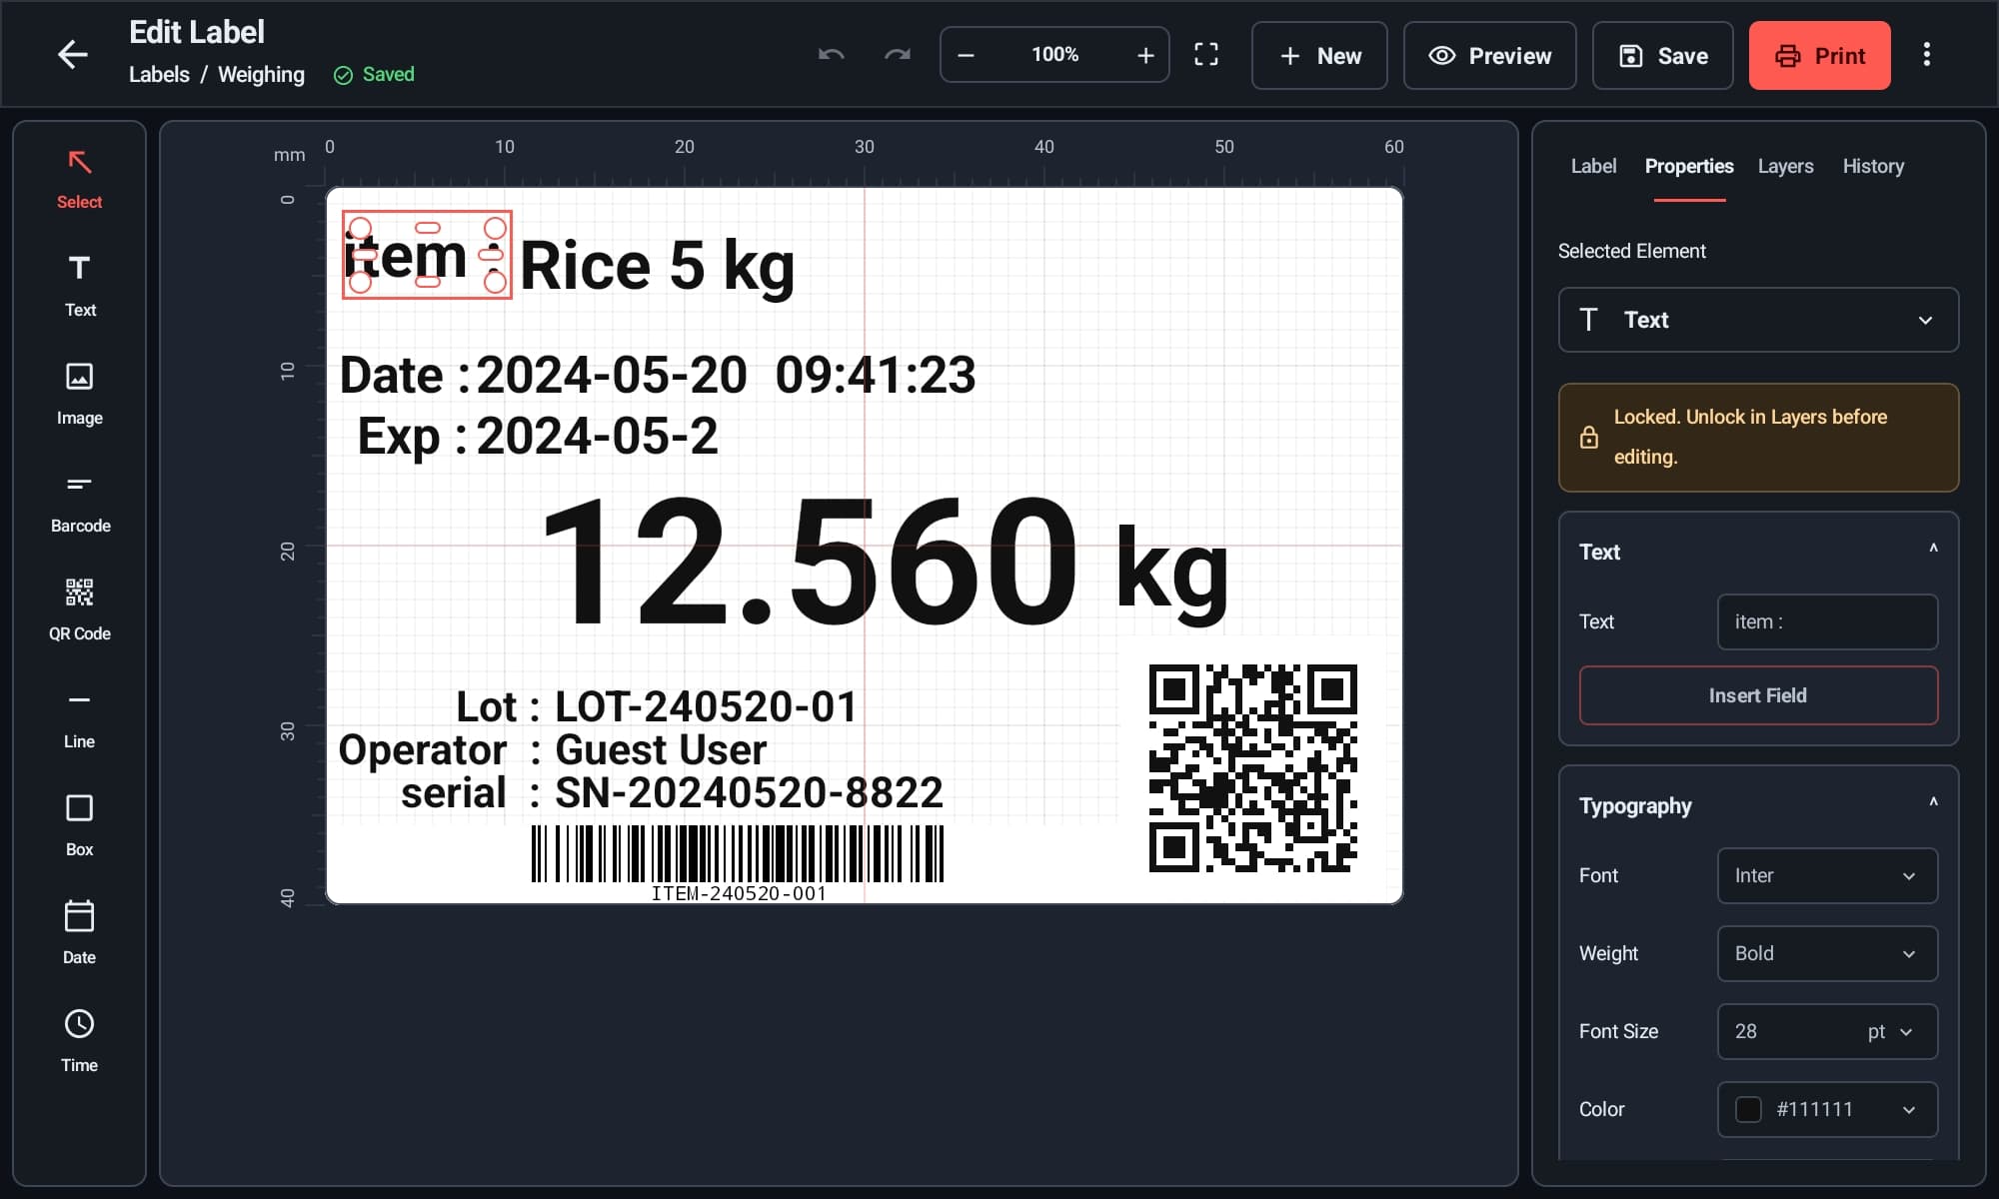Open the Weight dropdown showing Bold
Image resolution: width=1999 pixels, height=1199 pixels.
1827,954
